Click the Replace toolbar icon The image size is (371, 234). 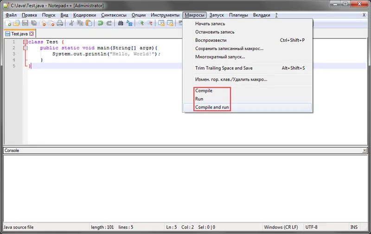click(x=129, y=23)
